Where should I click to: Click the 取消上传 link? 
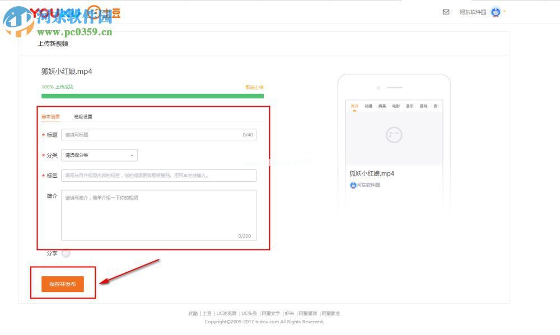[x=254, y=87]
